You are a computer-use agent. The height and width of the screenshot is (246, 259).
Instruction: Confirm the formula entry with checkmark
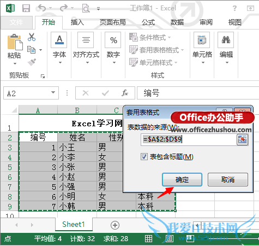point(105,93)
